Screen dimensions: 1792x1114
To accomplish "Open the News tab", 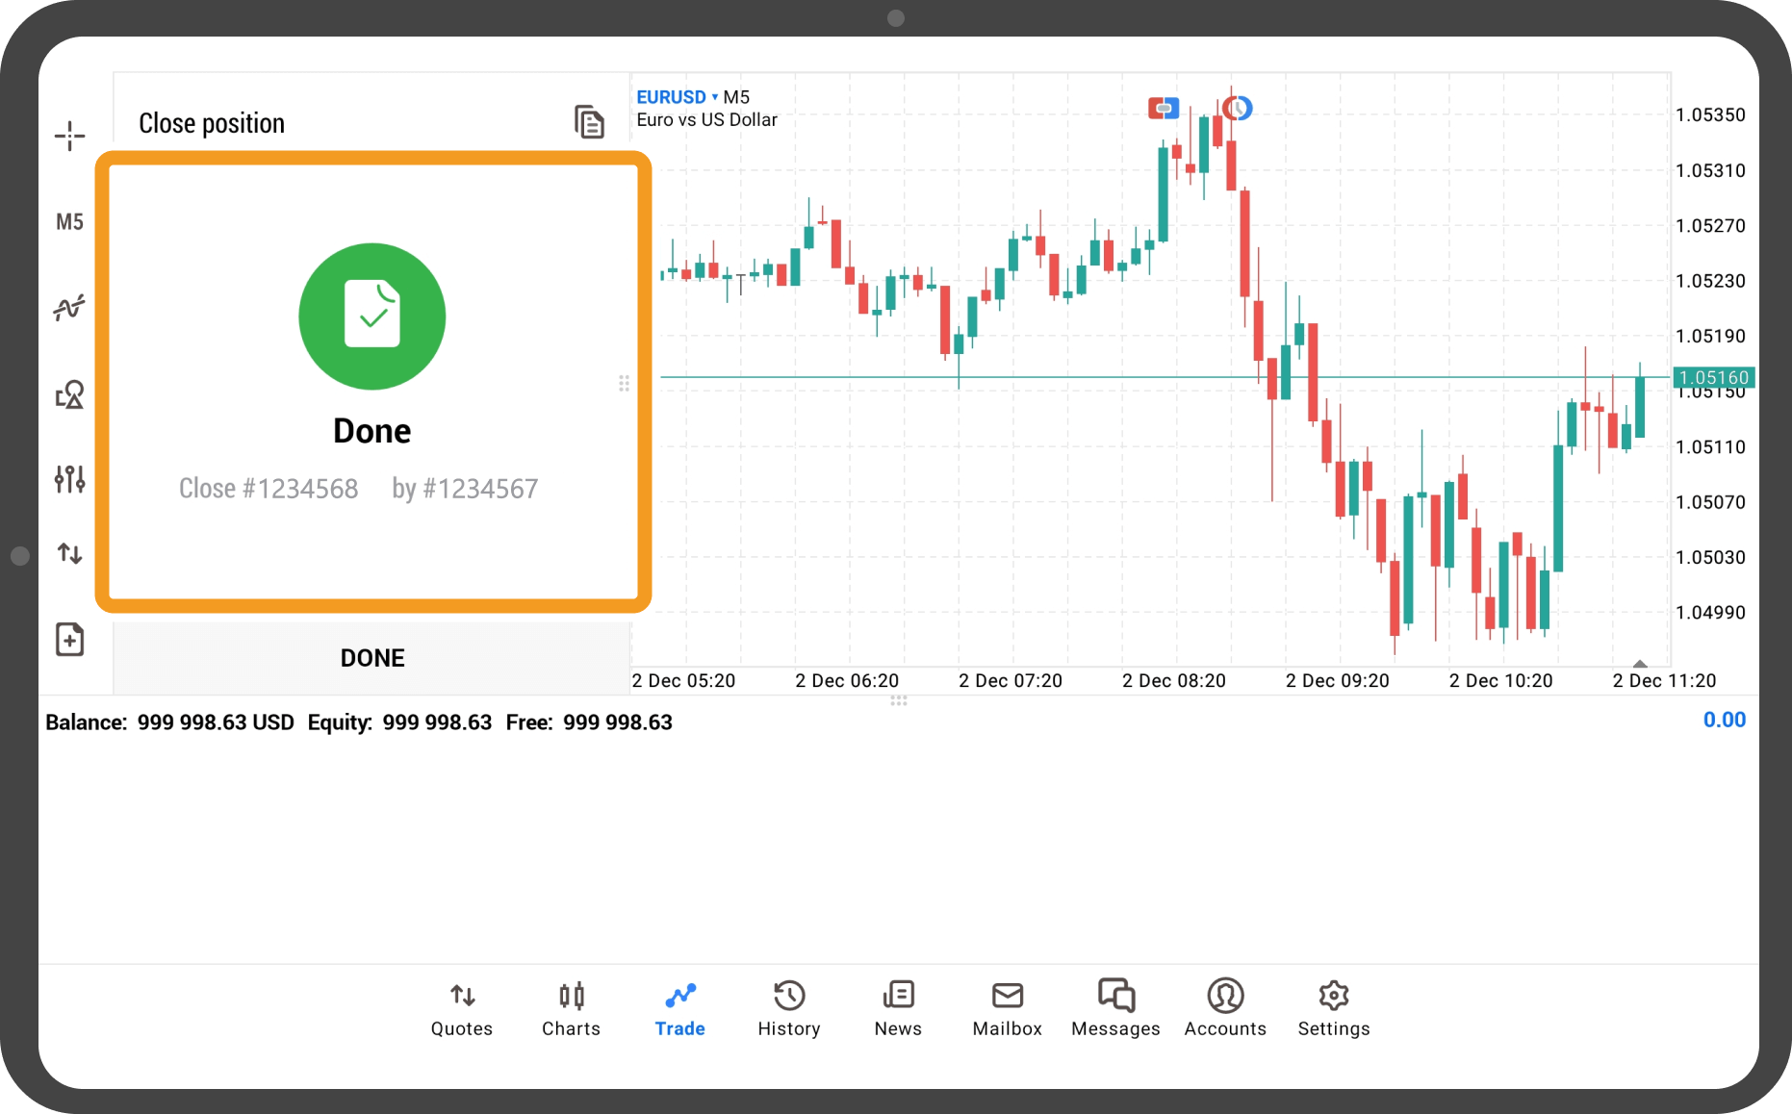I will click(x=898, y=1008).
